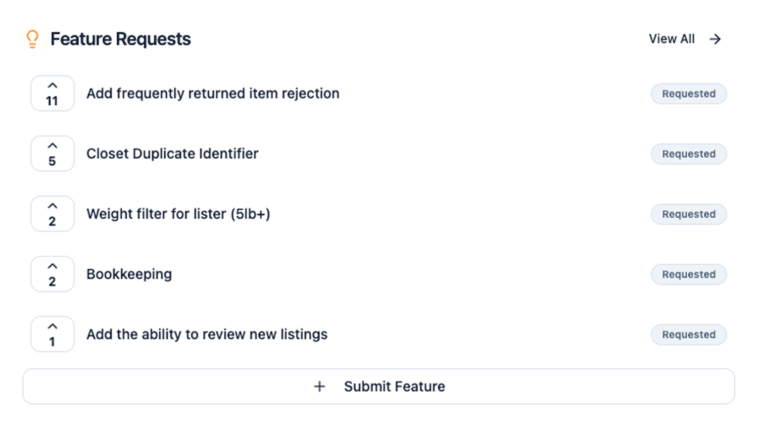Viewport: 758px width, 425px height.
Task: Upvote the Bookkeeping feature request
Action: [52, 274]
